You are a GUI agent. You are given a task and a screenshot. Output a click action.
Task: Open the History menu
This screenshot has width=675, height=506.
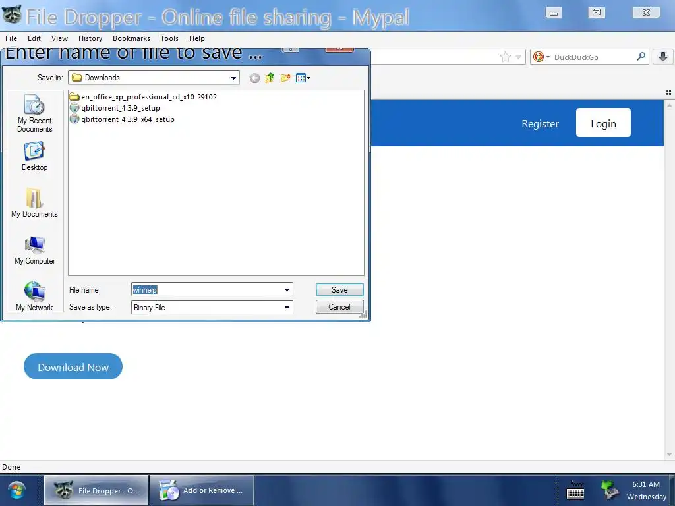click(x=90, y=38)
